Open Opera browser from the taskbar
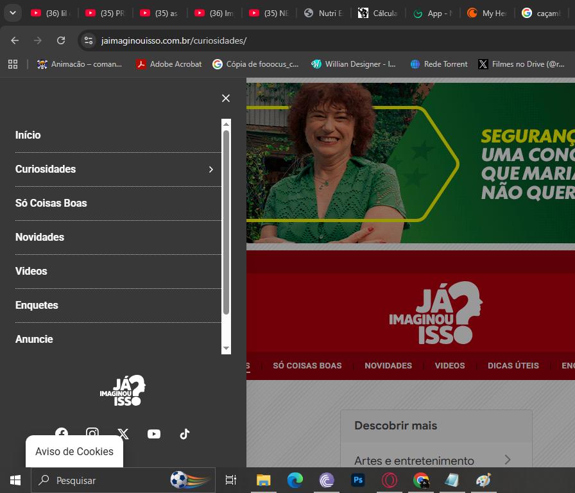The width and height of the screenshot is (575, 493). tap(390, 480)
